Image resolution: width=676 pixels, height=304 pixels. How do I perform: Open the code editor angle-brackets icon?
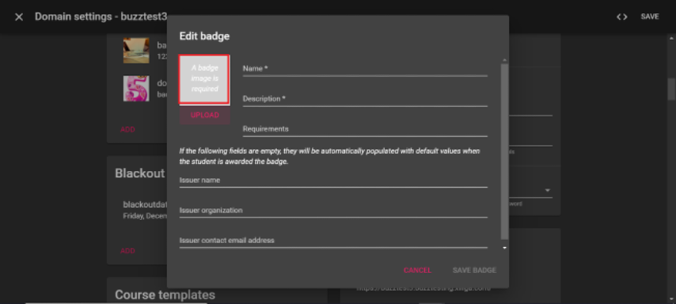[x=621, y=17]
